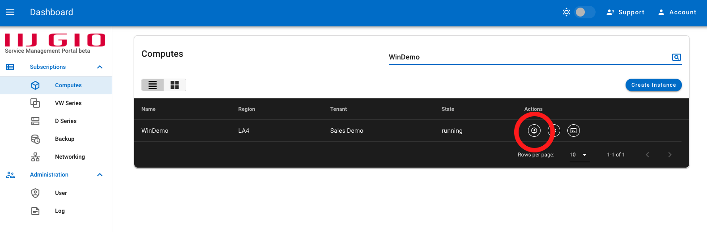Go to the next page
Image resolution: width=707 pixels, height=232 pixels.
[x=670, y=155]
